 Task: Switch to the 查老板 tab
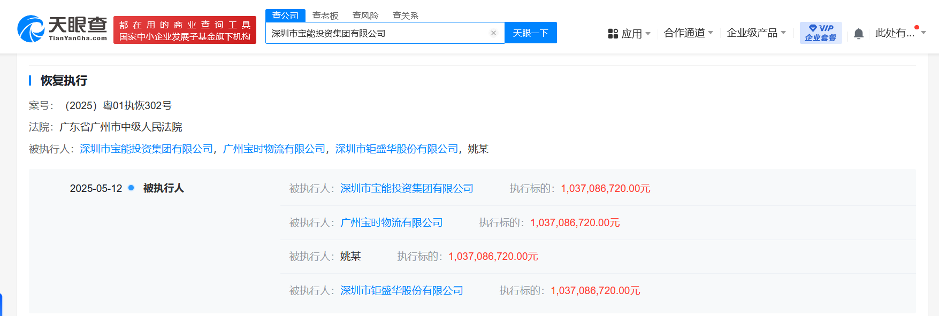(325, 16)
